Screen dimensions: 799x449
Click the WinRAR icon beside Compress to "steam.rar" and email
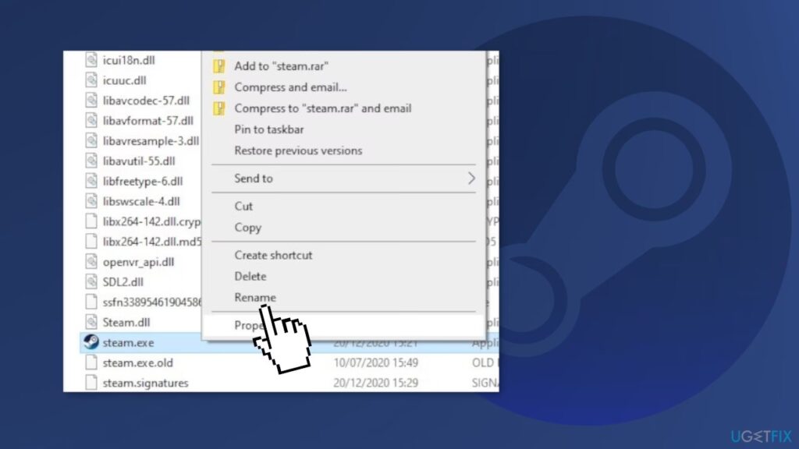click(219, 108)
